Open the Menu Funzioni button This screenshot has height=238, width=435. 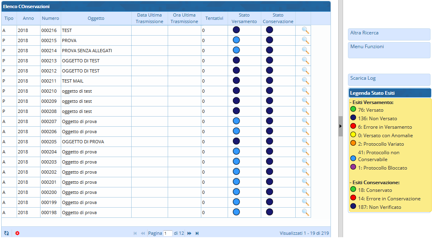coord(389,50)
